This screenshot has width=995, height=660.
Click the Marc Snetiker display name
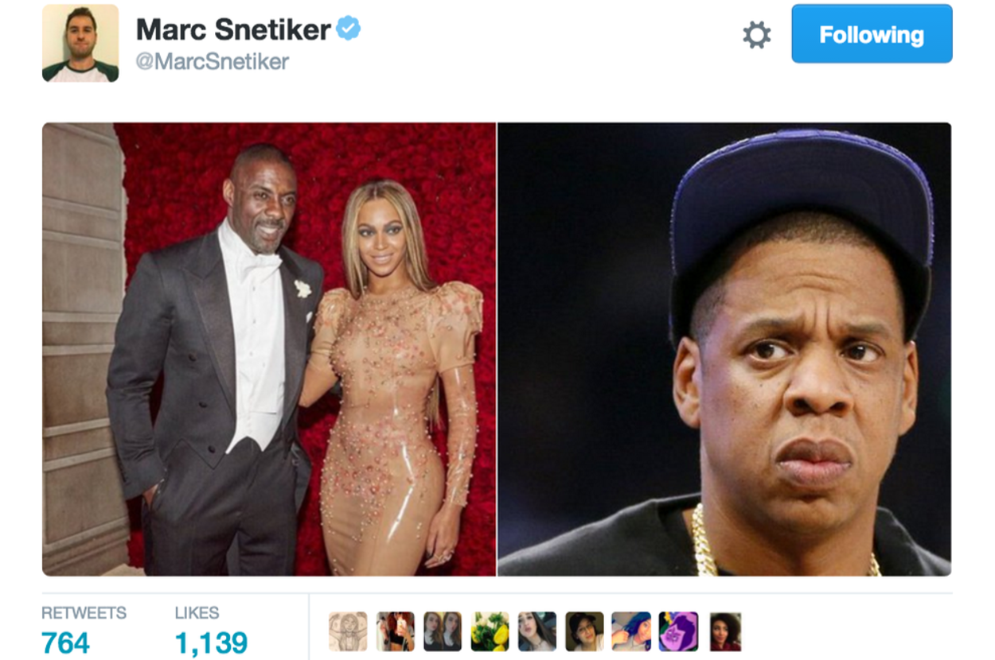point(233,29)
